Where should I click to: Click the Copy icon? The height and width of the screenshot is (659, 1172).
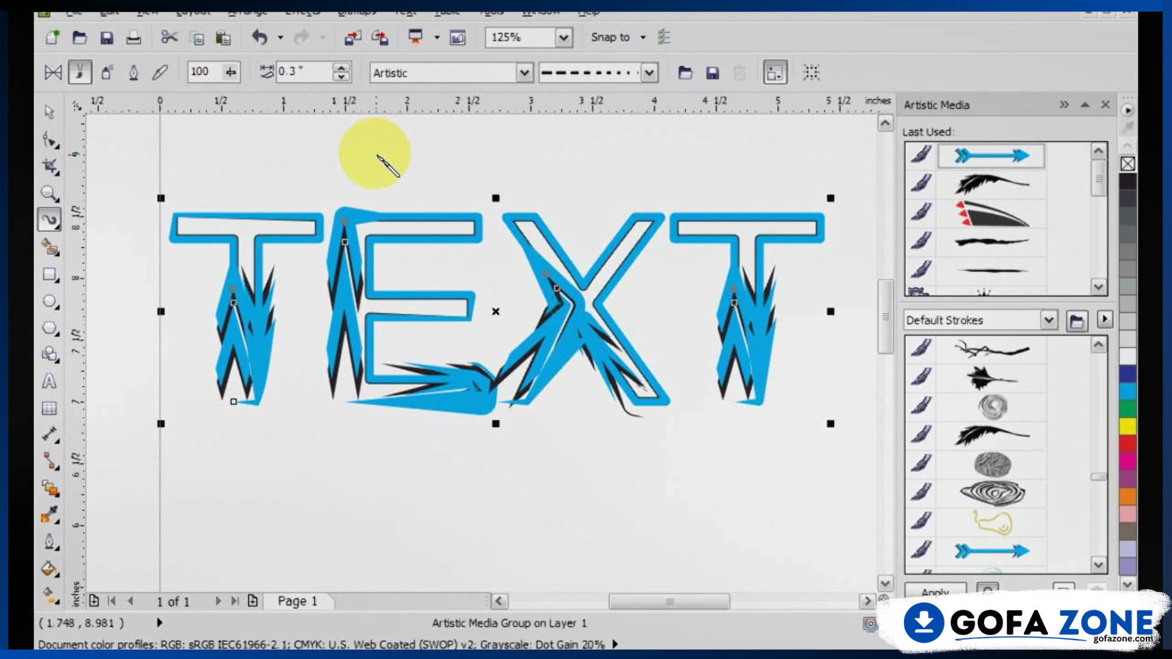197,38
